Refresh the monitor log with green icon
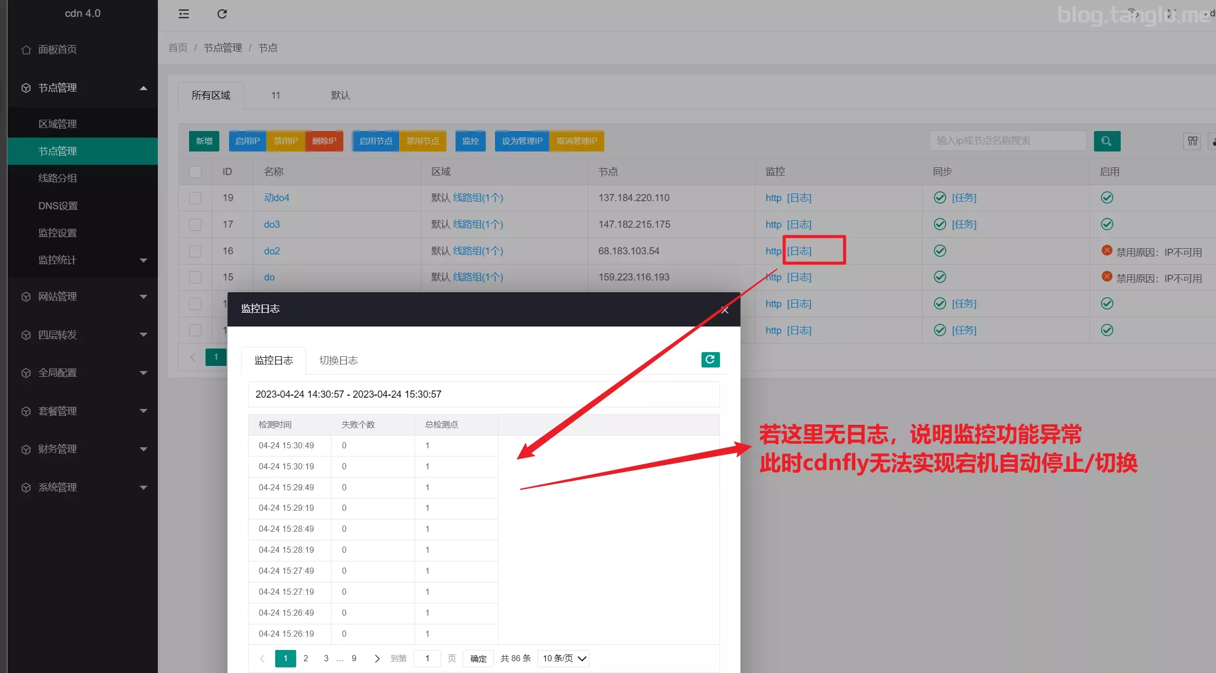The image size is (1216, 673). (x=710, y=360)
